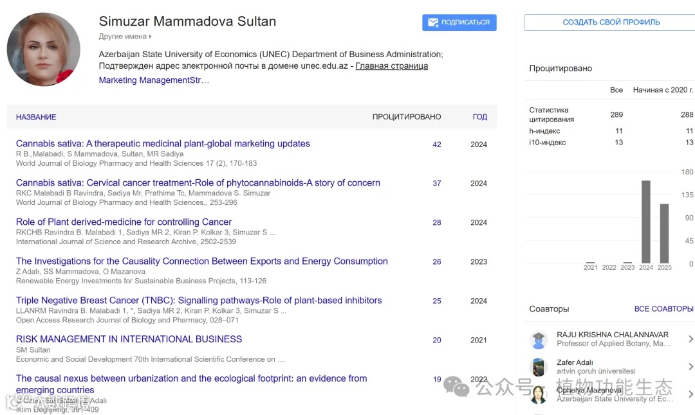Click the ВСЕ СОАВТОРЫ link
Viewport: 695px width, 415px height.
coord(663,309)
